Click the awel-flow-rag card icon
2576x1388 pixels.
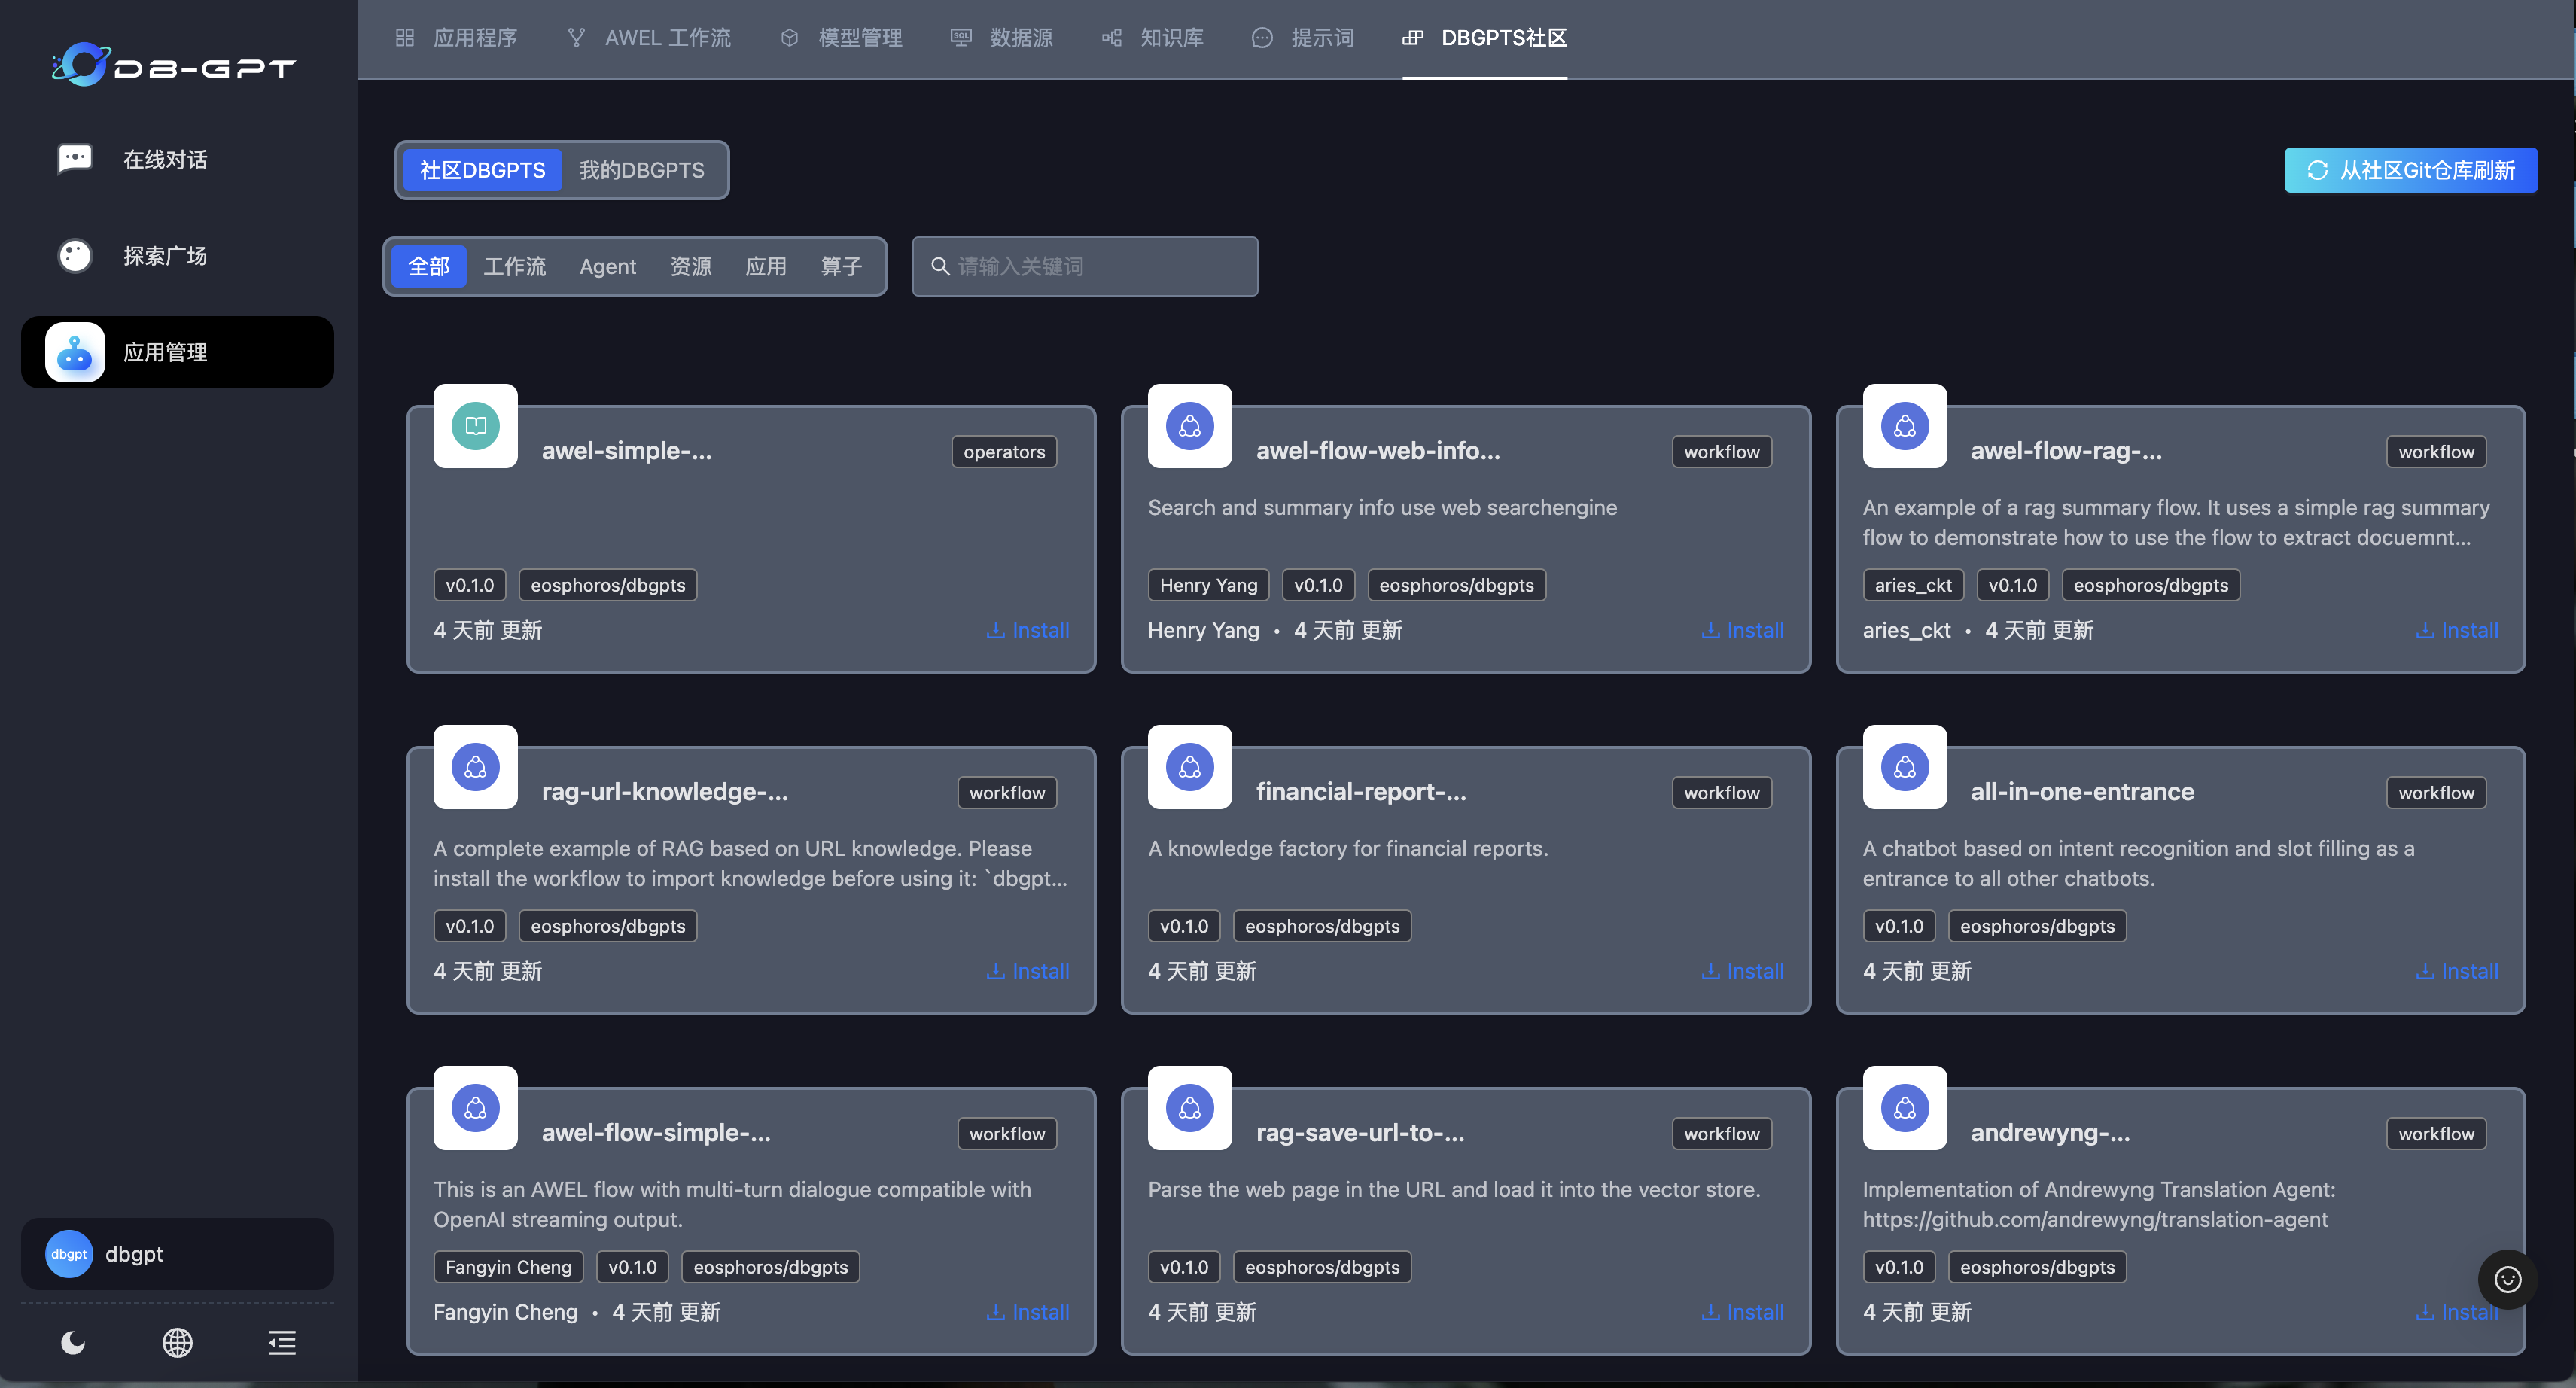(1905, 426)
